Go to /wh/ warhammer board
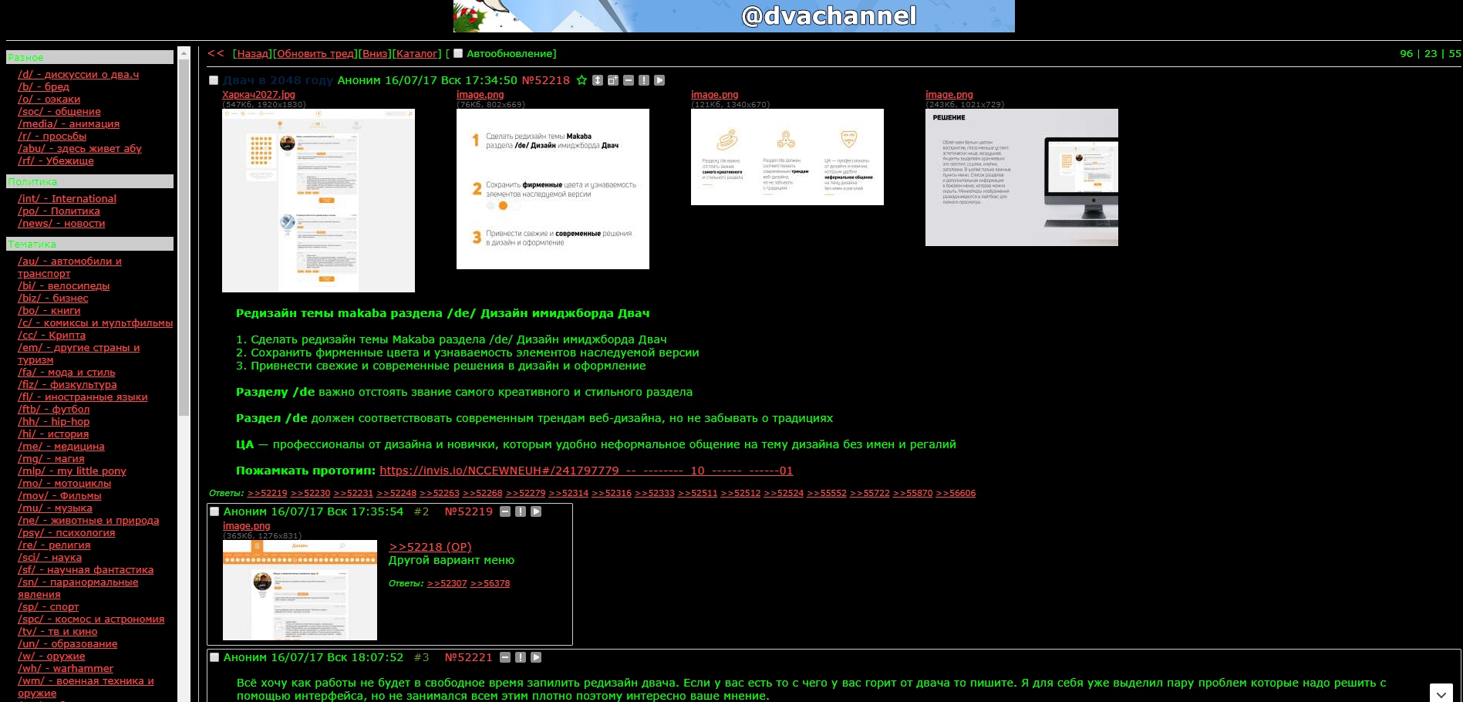This screenshot has width=1463, height=702. point(66,669)
